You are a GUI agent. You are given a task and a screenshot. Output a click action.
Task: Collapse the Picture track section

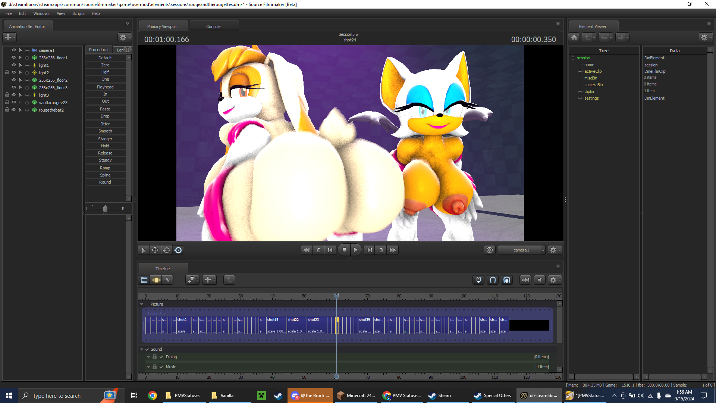click(x=142, y=304)
